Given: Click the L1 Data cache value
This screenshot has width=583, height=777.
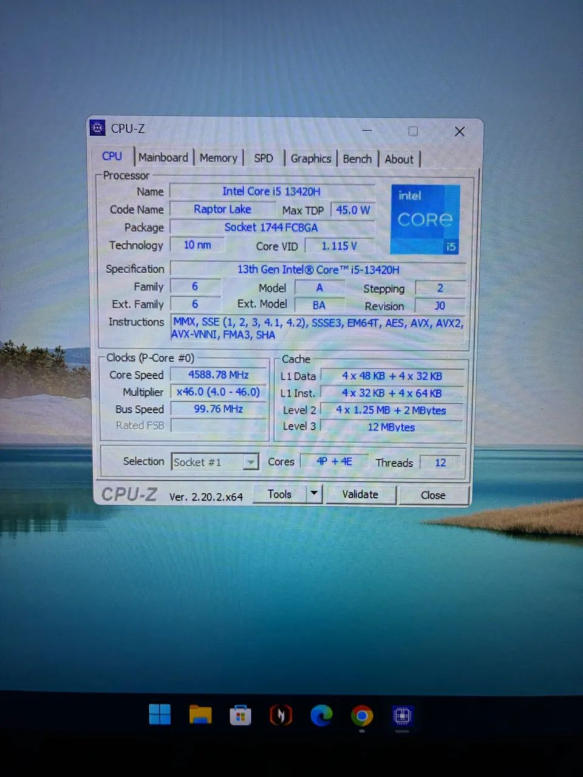Looking at the screenshot, I should click(392, 376).
